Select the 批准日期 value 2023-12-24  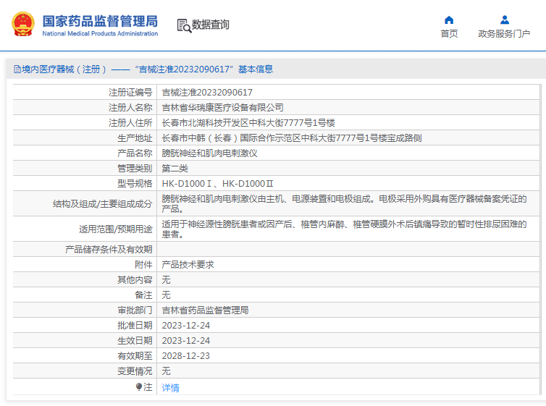[x=186, y=326]
